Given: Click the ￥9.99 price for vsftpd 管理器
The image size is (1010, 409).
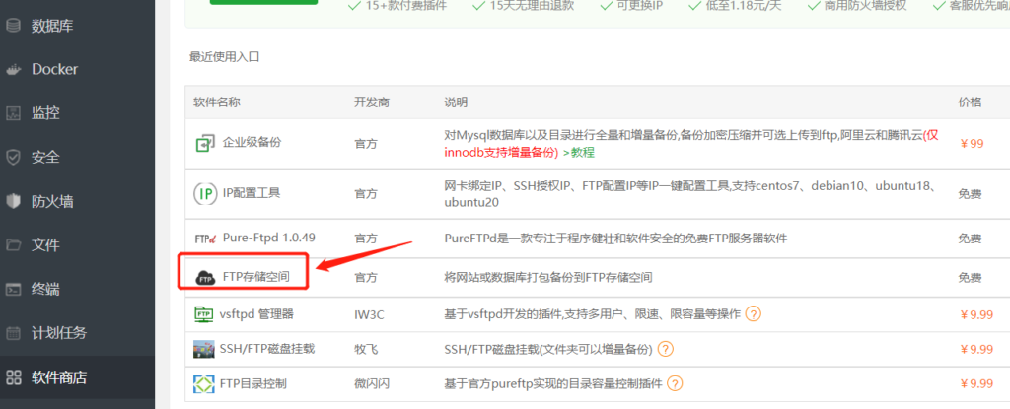Looking at the screenshot, I should pyautogui.click(x=975, y=315).
